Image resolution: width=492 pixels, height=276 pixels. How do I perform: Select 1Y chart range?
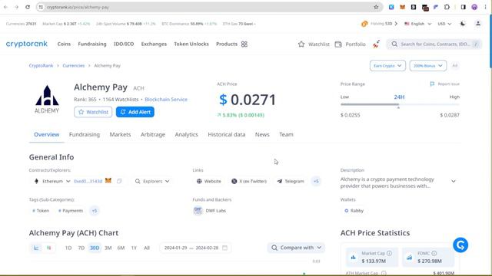[134, 248]
